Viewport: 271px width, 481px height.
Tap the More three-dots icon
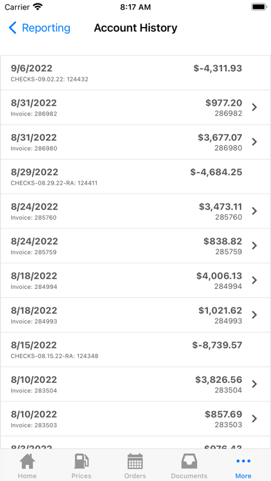tap(243, 461)
